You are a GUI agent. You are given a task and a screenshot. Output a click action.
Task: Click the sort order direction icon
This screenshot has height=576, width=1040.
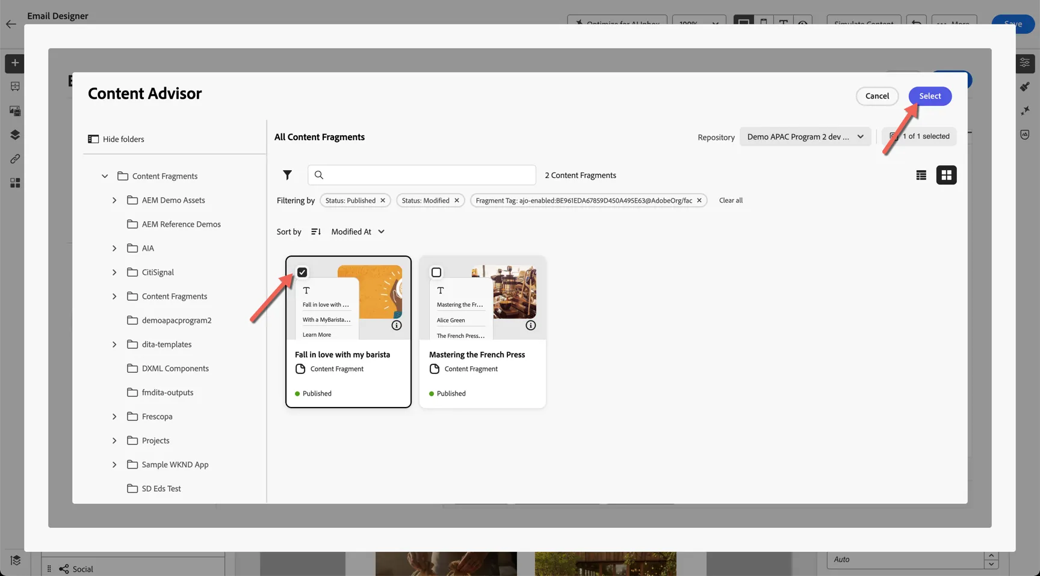coord(316,231)
